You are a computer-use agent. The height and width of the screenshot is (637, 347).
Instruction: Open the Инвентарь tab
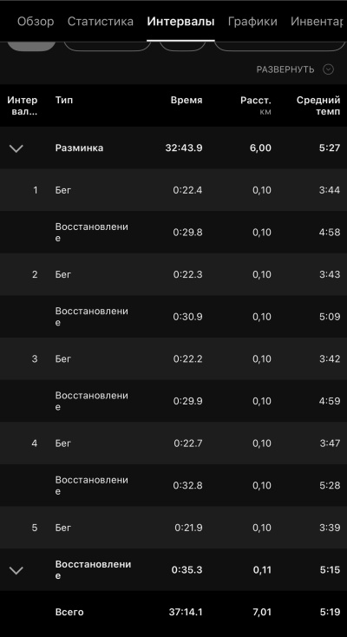coord(317,21)
